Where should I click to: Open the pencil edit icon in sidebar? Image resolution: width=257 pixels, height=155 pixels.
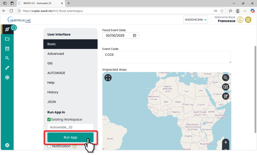[x=7, y=68]
